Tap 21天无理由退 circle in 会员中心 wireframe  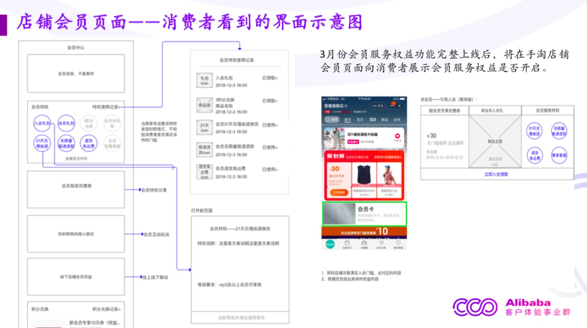pos(42,143)
